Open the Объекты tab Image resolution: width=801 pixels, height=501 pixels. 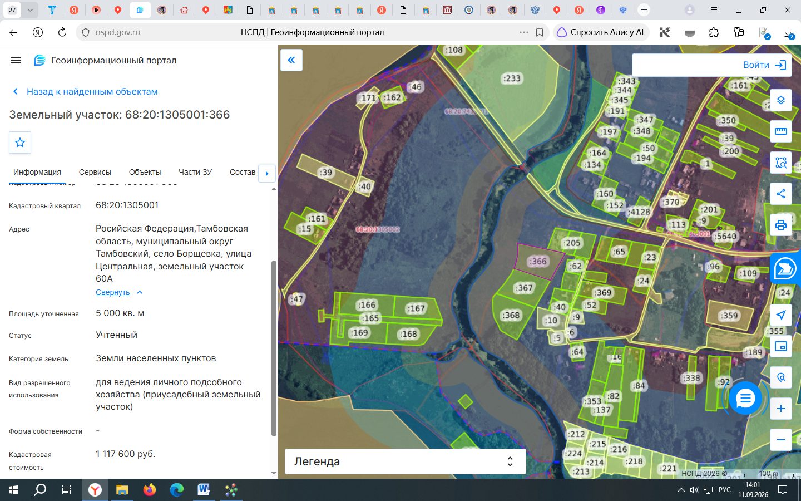(x=145, y=172)
